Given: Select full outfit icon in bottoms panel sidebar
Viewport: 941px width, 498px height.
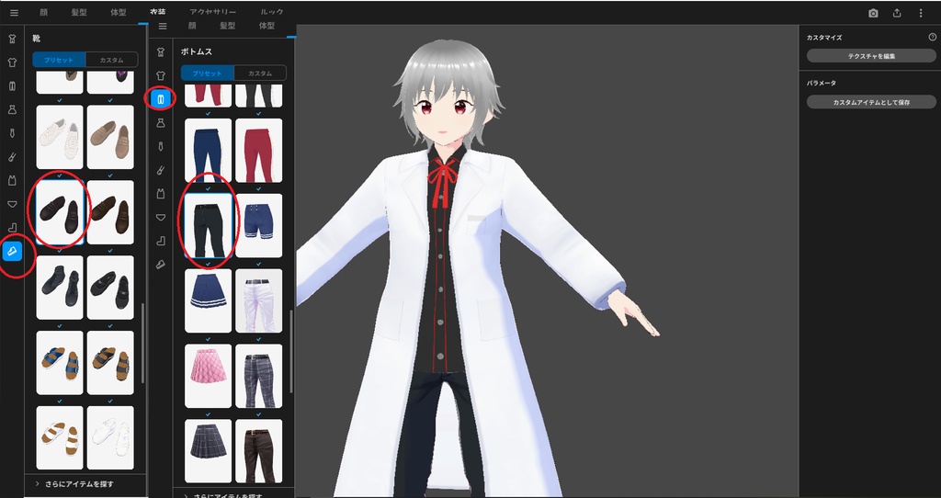Looking at the screenshot, I should pyautogui.click(x=160, y=52).
